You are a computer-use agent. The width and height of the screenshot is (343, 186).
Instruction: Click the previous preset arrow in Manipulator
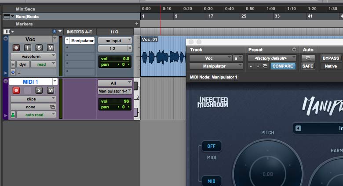click(x=299, y=129)
